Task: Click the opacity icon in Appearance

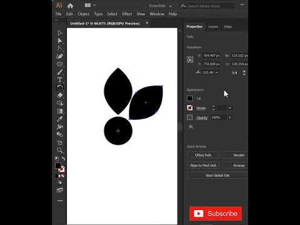Action: (x=189, y=117)
